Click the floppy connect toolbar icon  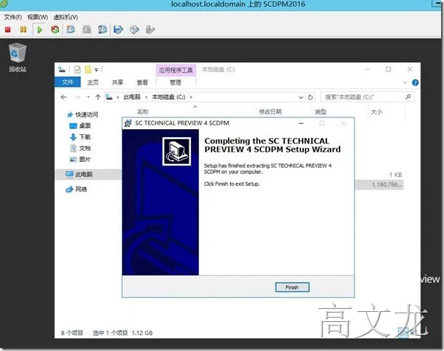click(x=118, y=30)
